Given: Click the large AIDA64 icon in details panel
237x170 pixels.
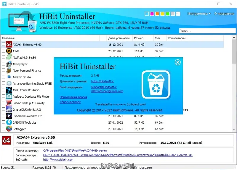Looking at the screenshot, I should pos(7,140).
